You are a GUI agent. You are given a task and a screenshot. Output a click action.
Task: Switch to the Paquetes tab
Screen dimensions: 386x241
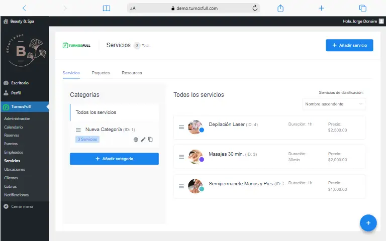tap(101, 73)
